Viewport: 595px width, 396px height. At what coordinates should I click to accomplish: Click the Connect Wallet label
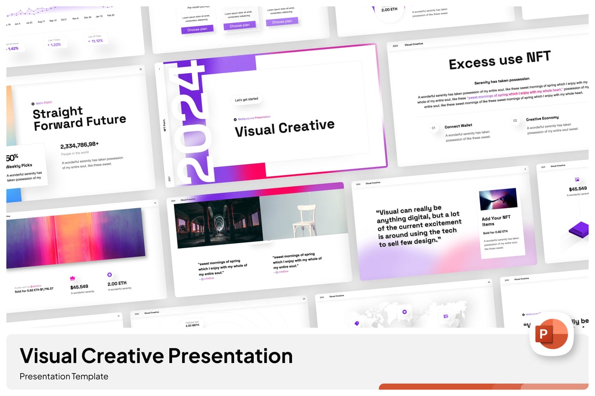point(458,126)
